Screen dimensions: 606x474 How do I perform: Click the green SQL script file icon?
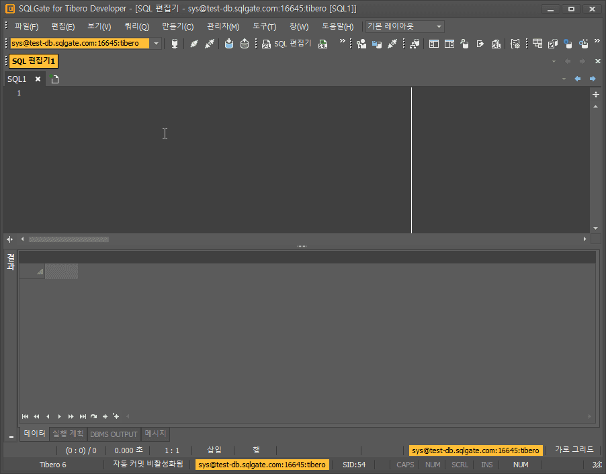pyautogui.click(x=322, y=44)
